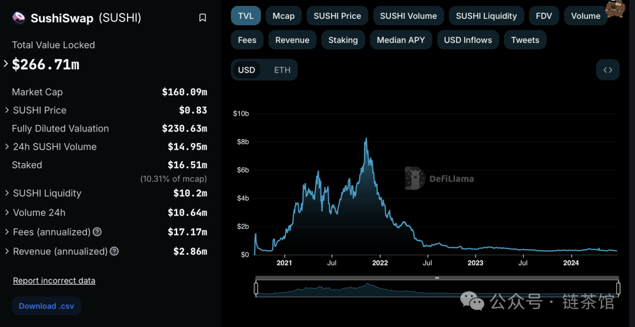Click the $10.2m SUSHI Liquidity value

tap(190, 193)
